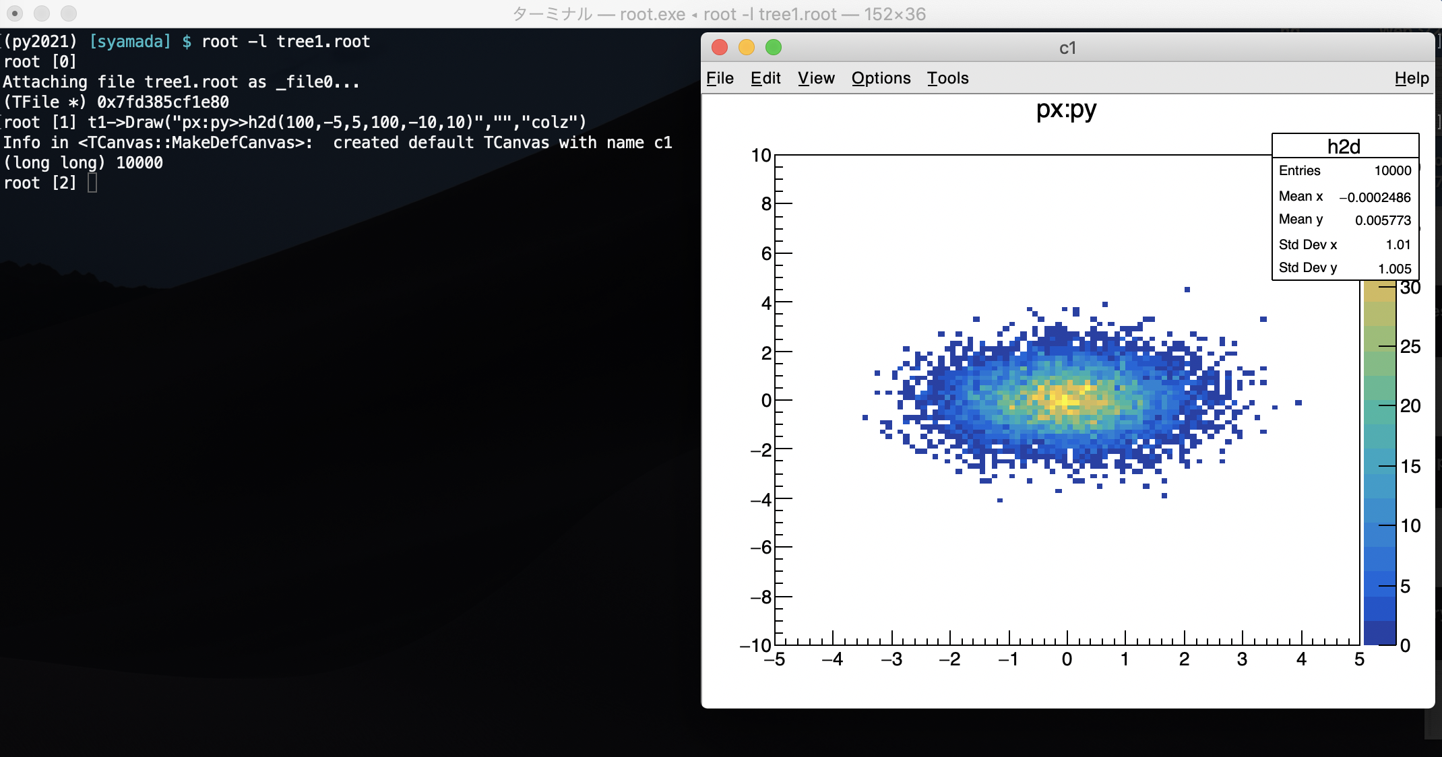Open the Tools menu in canvas
Viewport: 1442px width, 757px height.
(x=947, y=78)
